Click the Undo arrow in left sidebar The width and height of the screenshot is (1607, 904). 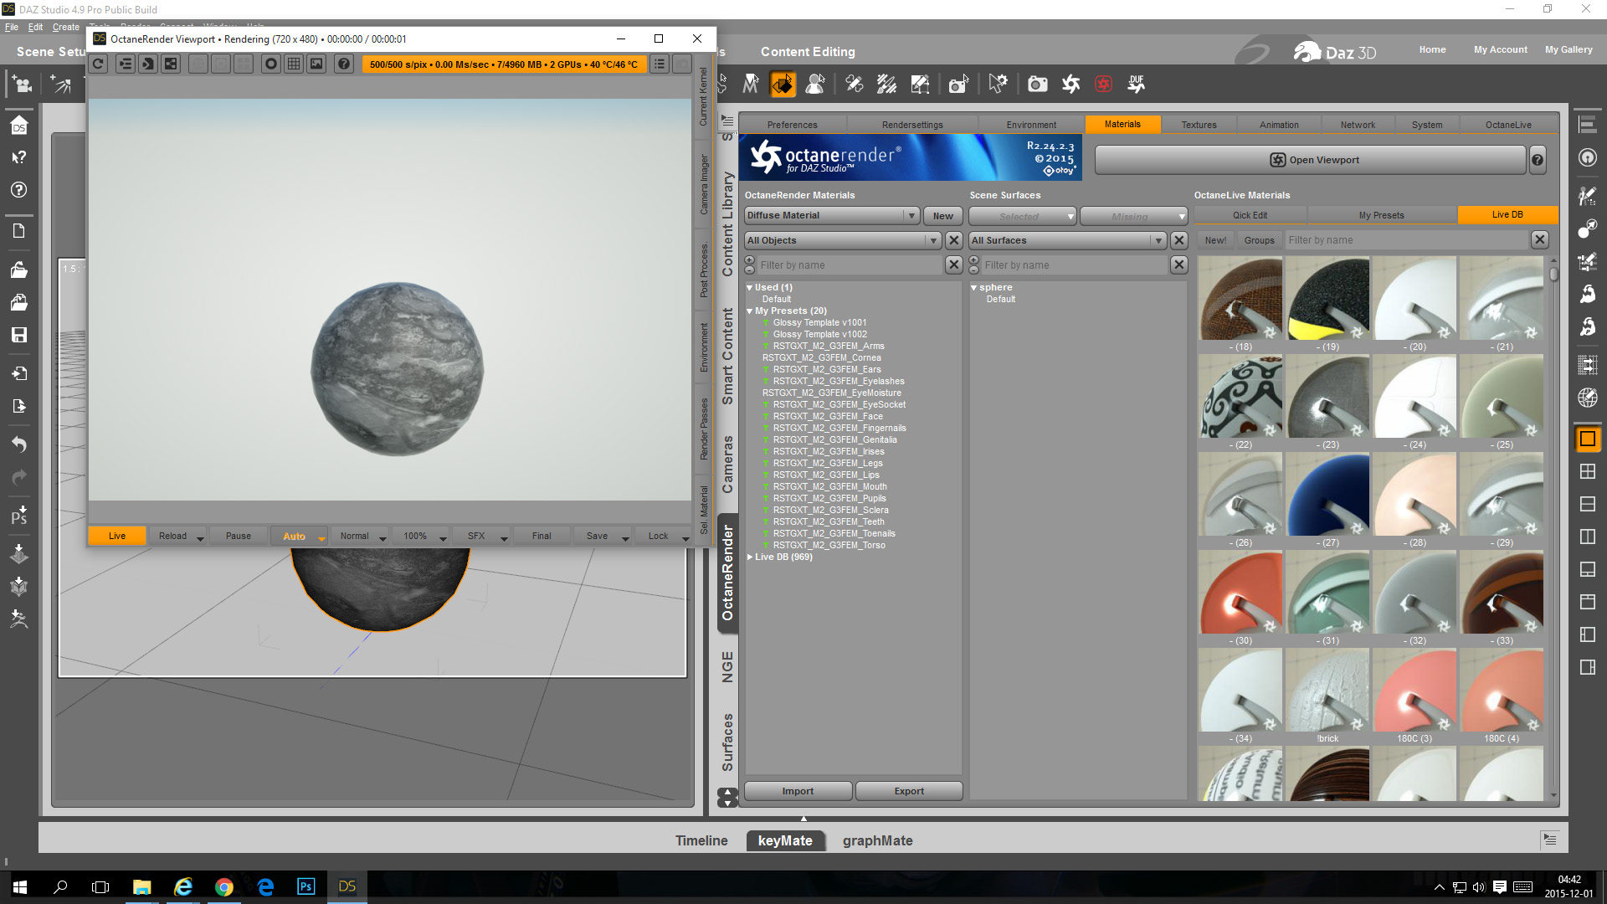[x=18, y=444]
